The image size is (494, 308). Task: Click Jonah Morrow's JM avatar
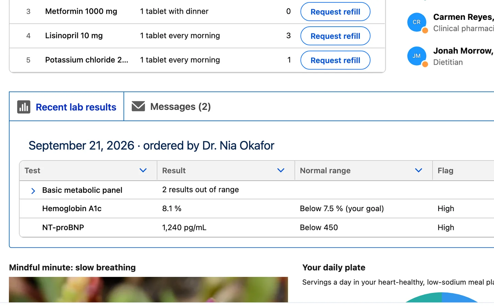pyautogui.click(x=416, y=56)
